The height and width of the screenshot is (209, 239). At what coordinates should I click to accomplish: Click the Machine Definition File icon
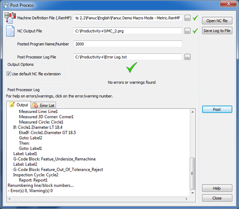[x=10, y=18]
